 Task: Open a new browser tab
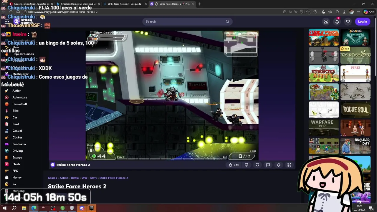click(200, 4)
